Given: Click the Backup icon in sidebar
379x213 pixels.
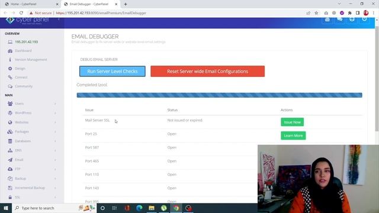Looking at the screenshot, I should click(10, 179).
